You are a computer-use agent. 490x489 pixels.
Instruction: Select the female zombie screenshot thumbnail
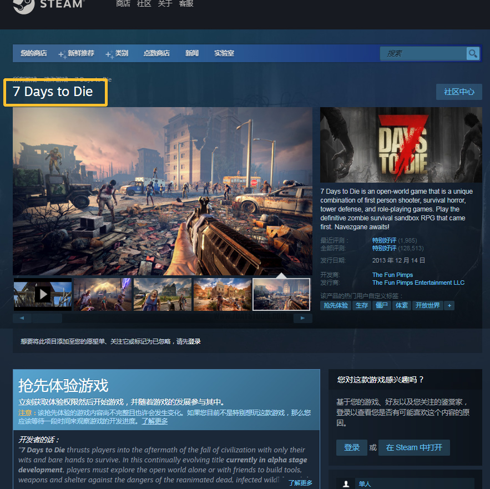[x=163, y=294]
